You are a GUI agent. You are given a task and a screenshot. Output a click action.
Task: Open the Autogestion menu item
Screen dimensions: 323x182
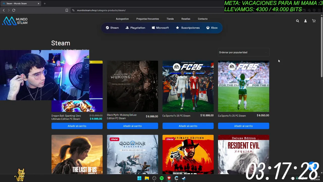click(122, 19)
